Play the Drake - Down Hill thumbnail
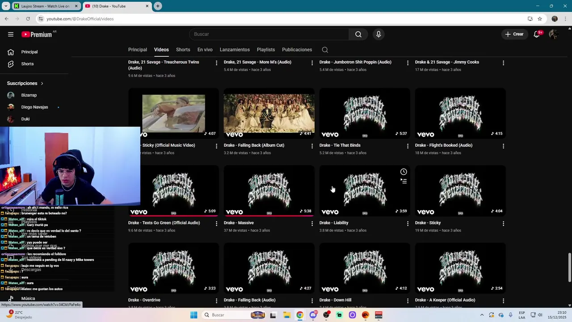The image size is (572, 322). tap(365, 268)
